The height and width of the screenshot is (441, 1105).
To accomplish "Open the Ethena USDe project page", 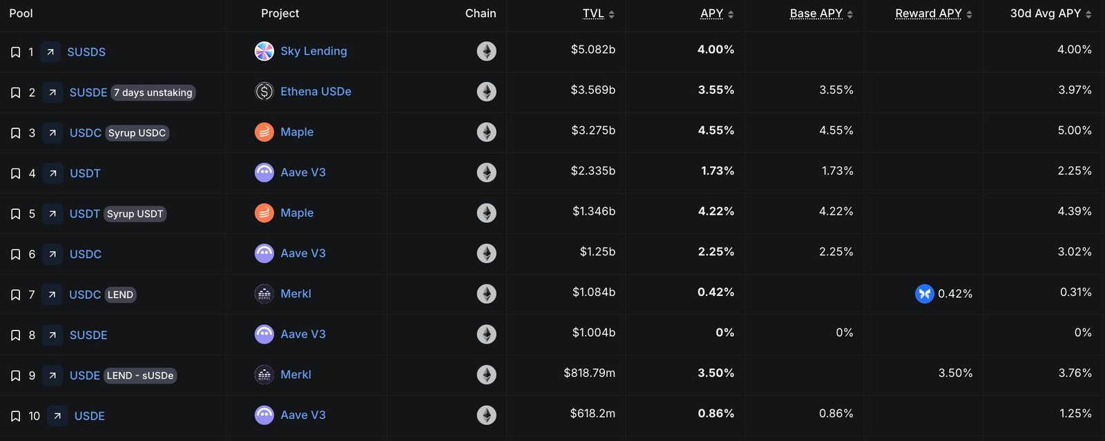I will click(x=316, y=91).
